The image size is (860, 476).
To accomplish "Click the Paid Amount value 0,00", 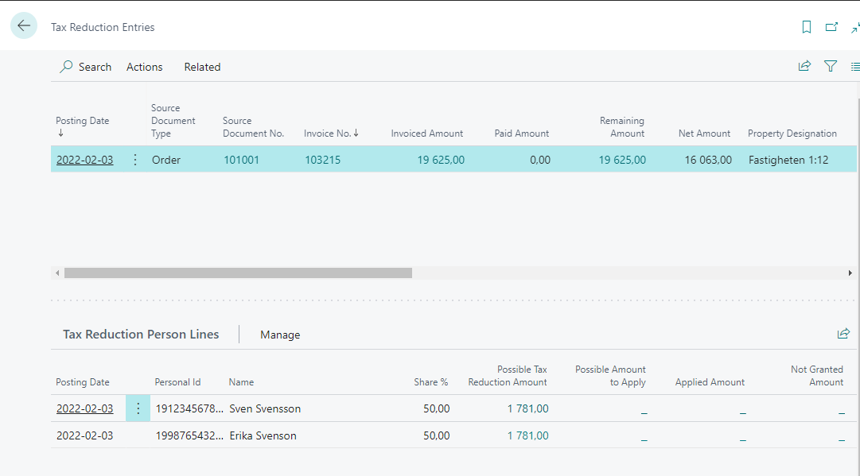I will 540,160.
